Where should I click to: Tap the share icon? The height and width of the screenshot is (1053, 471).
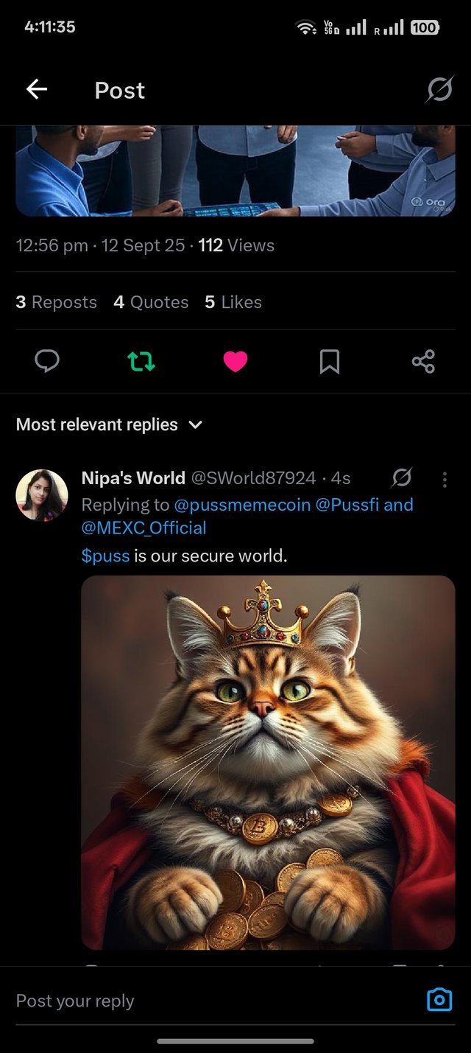tap(423, 361)
